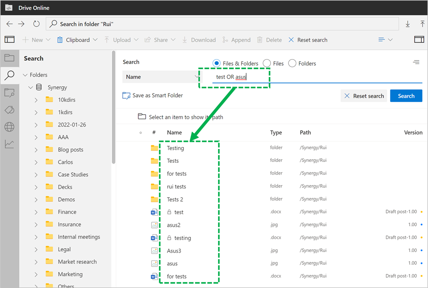
Task: Click the search options hamburger menu icon
Action: (x=416, y=62)
